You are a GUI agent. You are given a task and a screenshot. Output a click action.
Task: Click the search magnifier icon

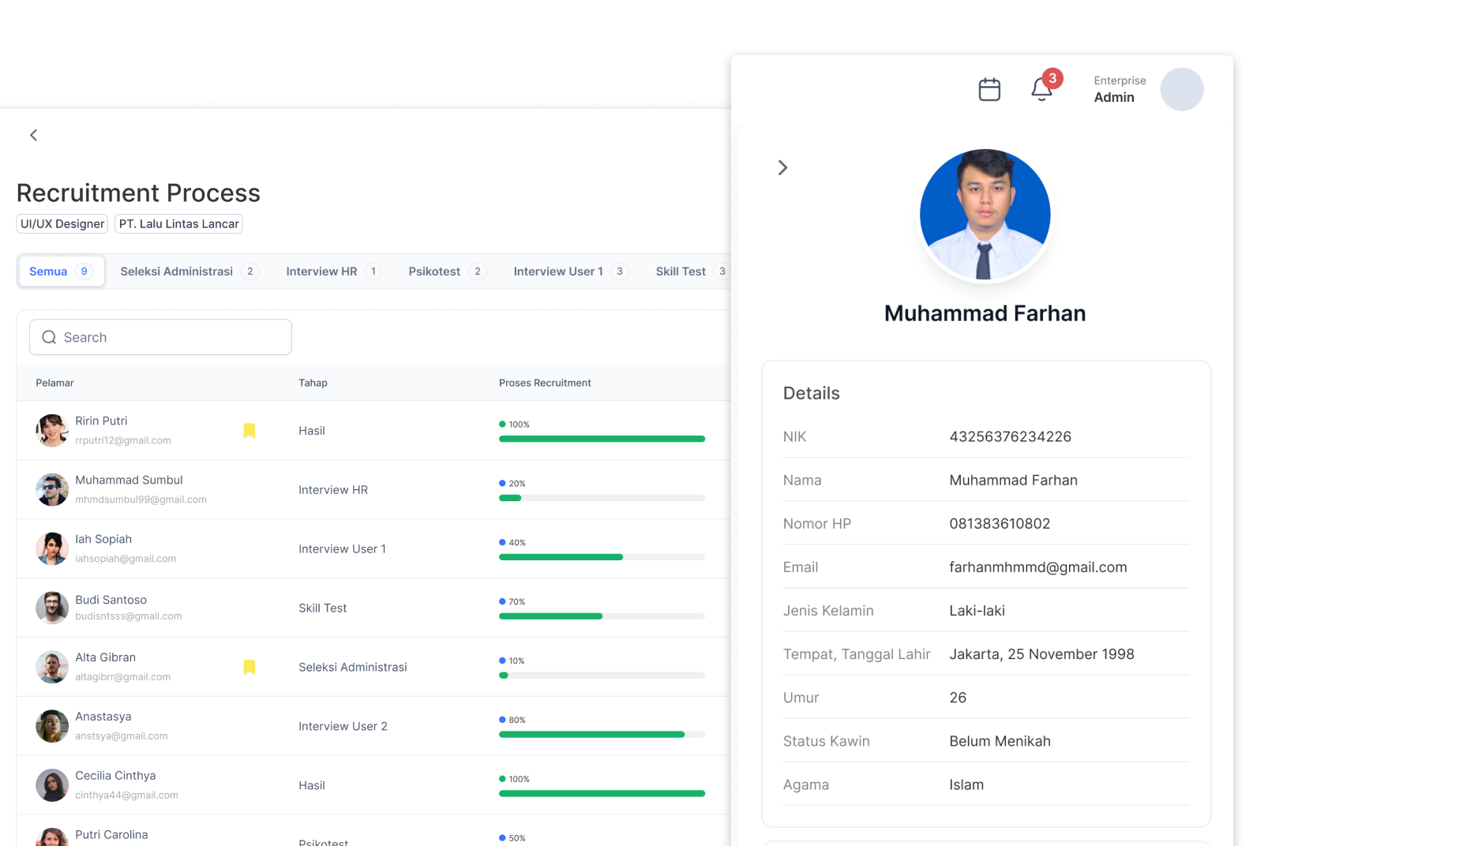pos(49,337)
